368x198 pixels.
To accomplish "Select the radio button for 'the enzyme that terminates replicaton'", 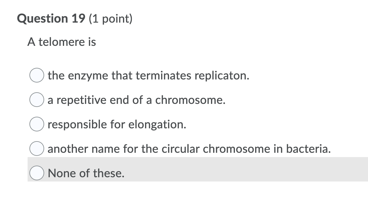I will pos(36,76).
